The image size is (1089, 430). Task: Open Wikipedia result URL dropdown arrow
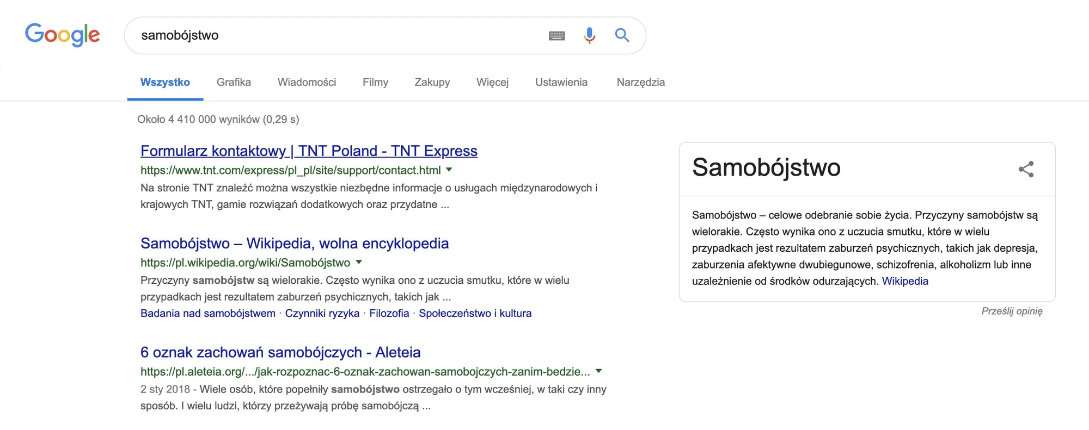tap(359, 262)
